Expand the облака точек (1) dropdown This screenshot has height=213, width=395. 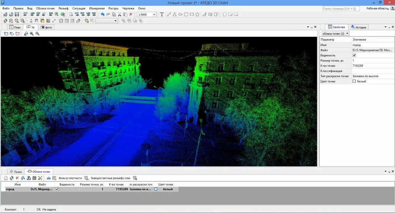click(347, 33)
